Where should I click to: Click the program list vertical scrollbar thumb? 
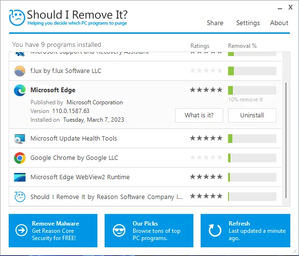click(286, 140)
